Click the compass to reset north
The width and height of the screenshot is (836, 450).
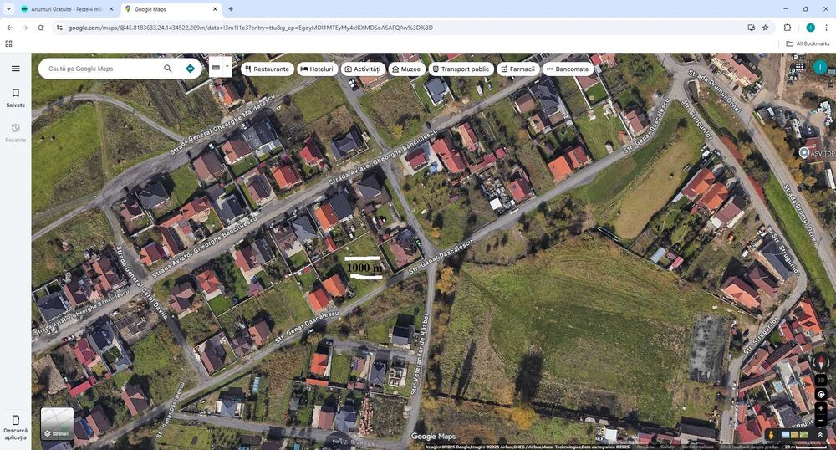(x=821, y=362)
